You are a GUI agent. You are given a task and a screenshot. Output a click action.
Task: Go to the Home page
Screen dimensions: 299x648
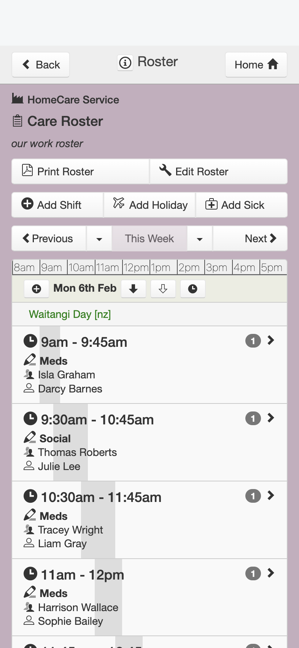[x=256, y=65]
